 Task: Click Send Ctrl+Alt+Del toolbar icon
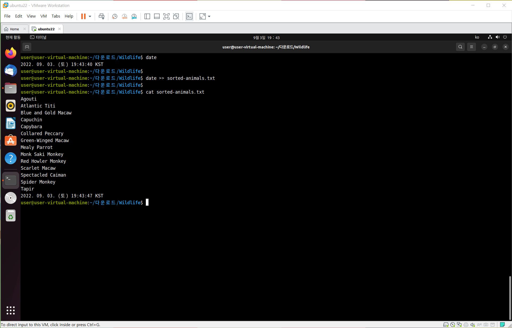101,16
